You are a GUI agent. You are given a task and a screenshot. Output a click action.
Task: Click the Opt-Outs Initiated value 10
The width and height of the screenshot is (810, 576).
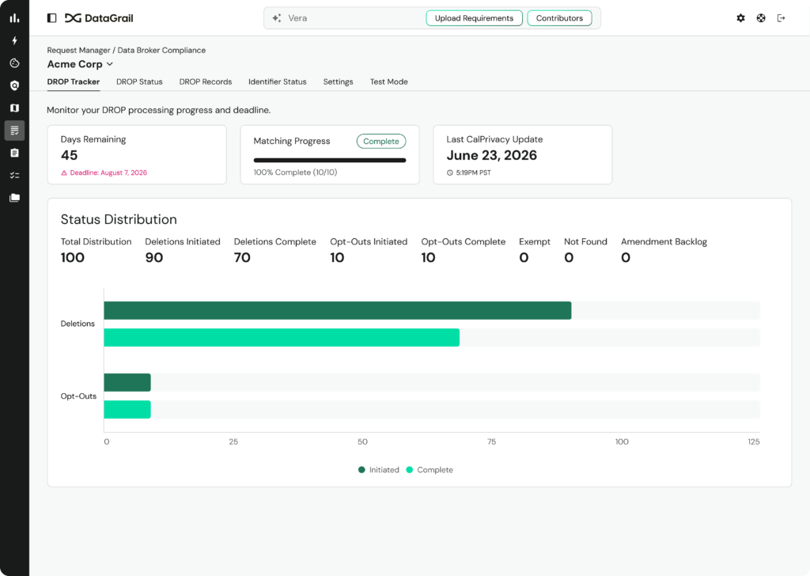(x=337, y=257)
